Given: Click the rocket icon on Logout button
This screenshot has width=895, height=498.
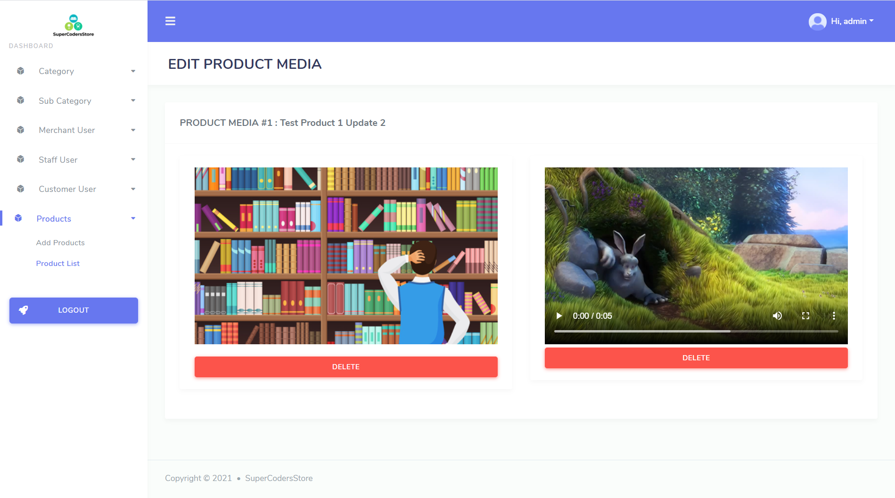Looking at the screenshot, I should click(x=24, y=310).
